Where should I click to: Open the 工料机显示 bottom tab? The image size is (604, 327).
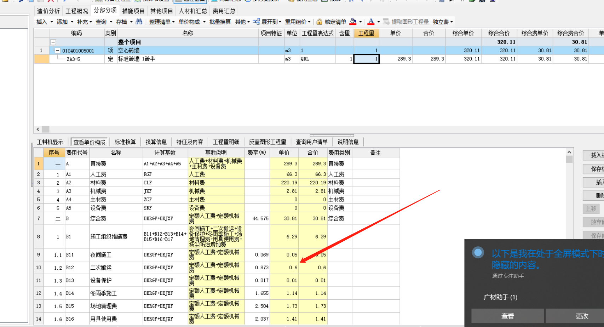coord(50,142)
